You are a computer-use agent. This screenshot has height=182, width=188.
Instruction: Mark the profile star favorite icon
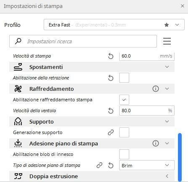(x=167, y=25)
